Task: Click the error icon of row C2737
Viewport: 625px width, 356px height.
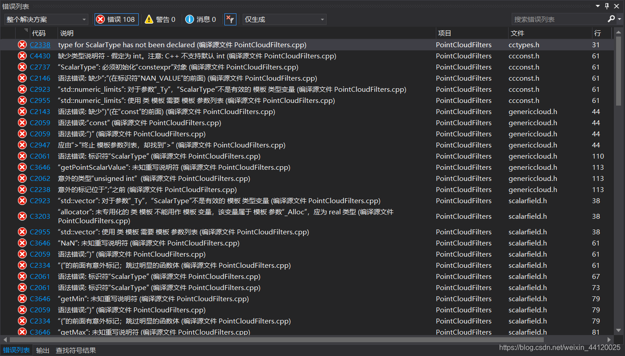Action: coord(22,67)
